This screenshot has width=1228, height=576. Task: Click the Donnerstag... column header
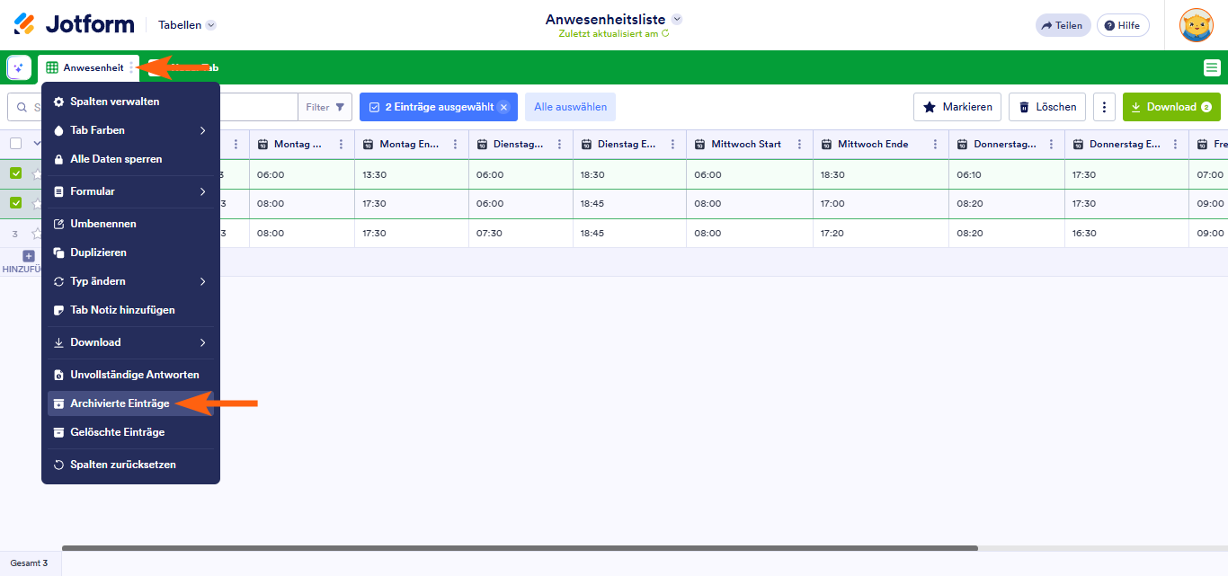[x=1007, y=144]
